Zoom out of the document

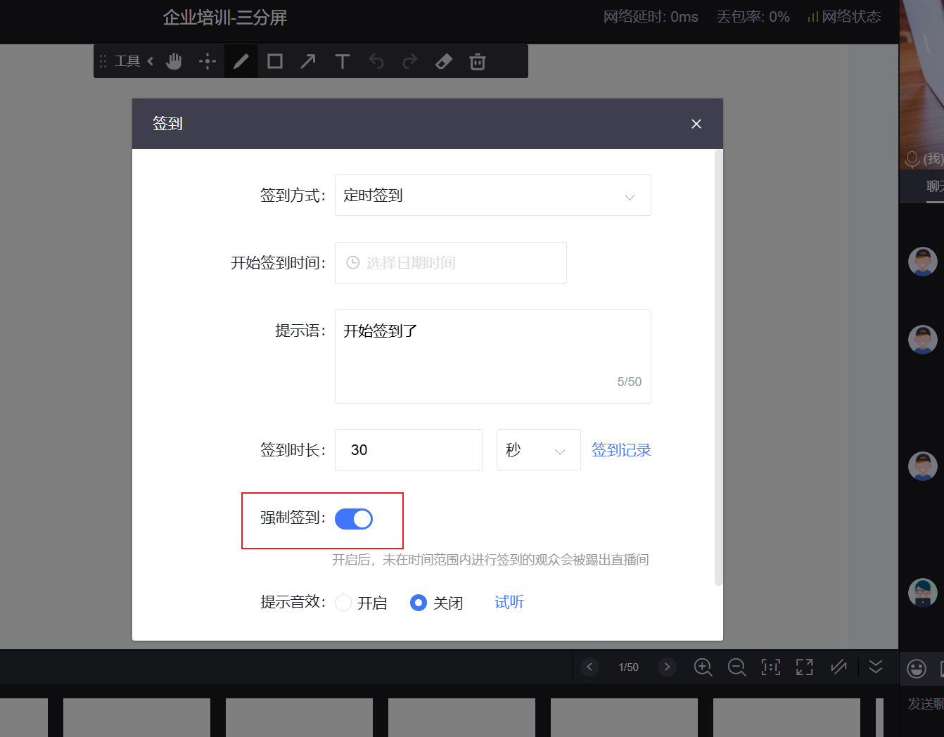tap(736, 667)
